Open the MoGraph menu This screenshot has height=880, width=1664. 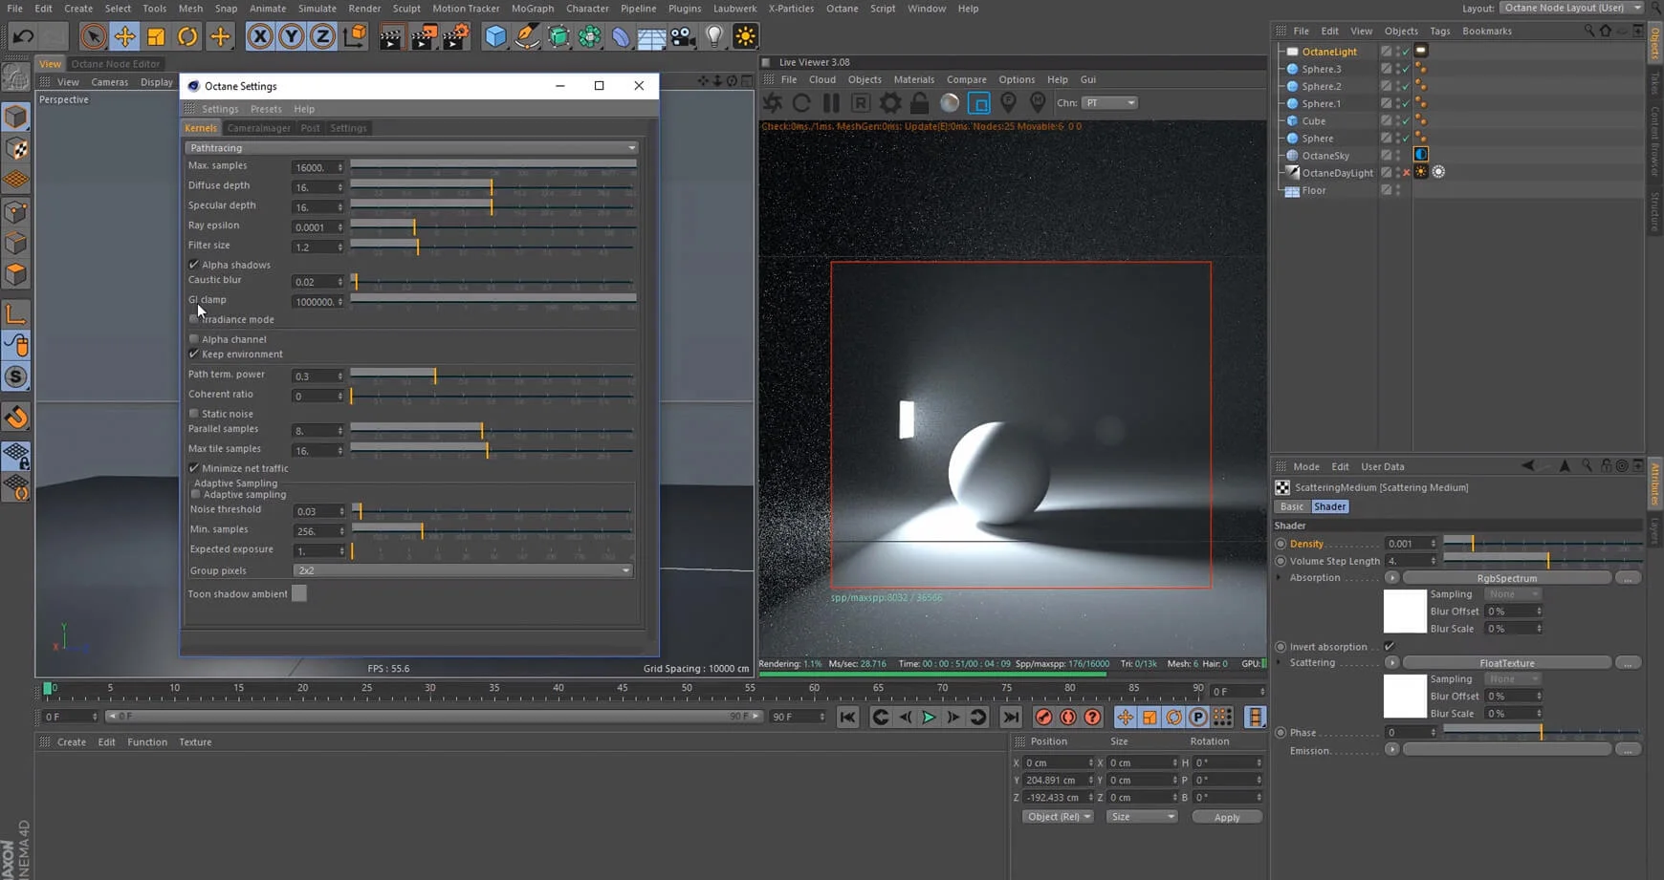click(x=533, y=8)
